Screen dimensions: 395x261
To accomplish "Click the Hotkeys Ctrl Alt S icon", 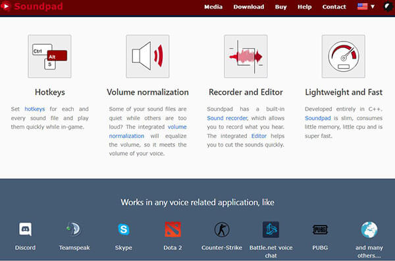I will pos(49,57).
